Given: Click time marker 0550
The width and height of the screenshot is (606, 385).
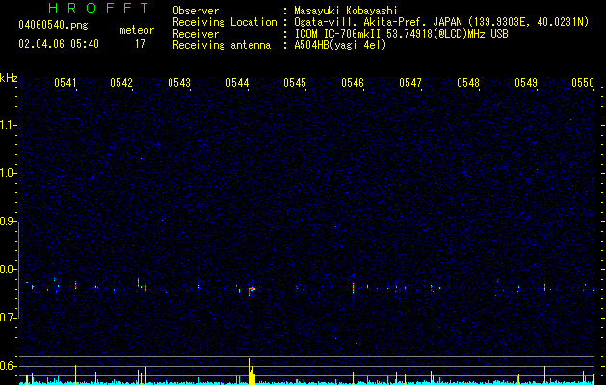Looking at the screenshot, I should pos(583,82).
